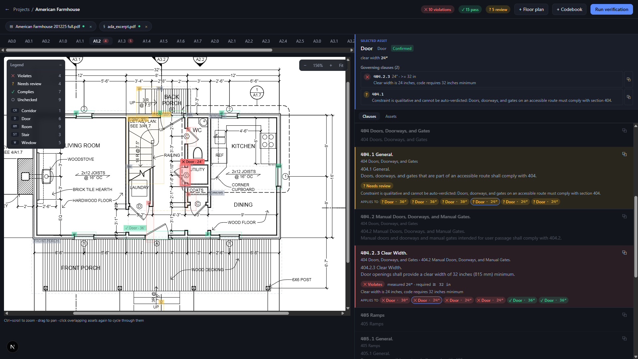Copy the 404 Doors, Doorways, and Gates clause
This screenshot has width=638, height=359.
(x=624, y=130)
